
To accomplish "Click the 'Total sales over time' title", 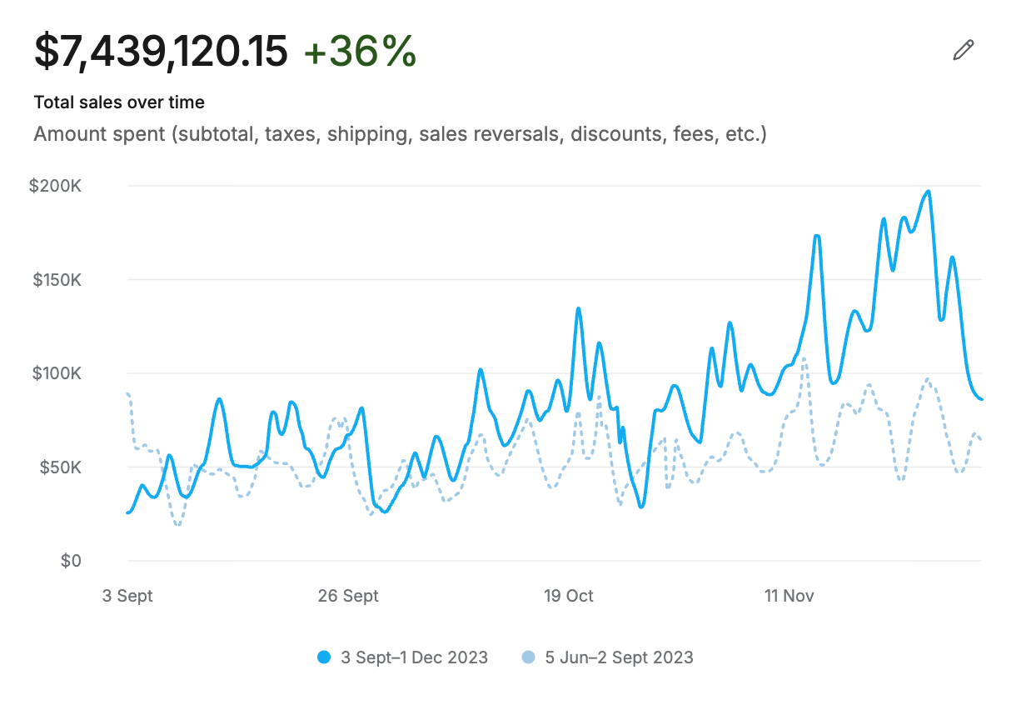I will (119, 102).
